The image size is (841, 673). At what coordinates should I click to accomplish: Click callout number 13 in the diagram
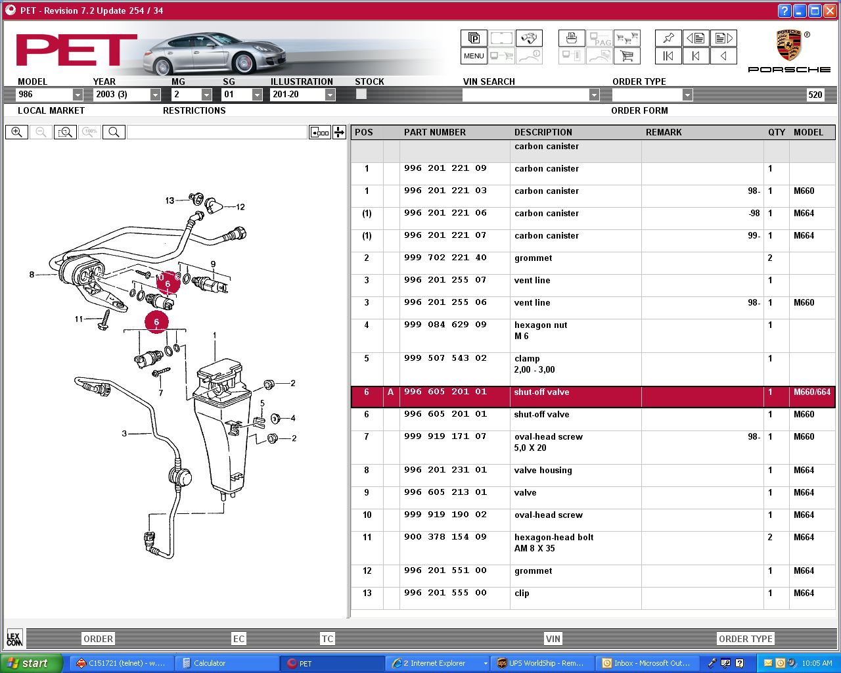(x=170, y=200)
